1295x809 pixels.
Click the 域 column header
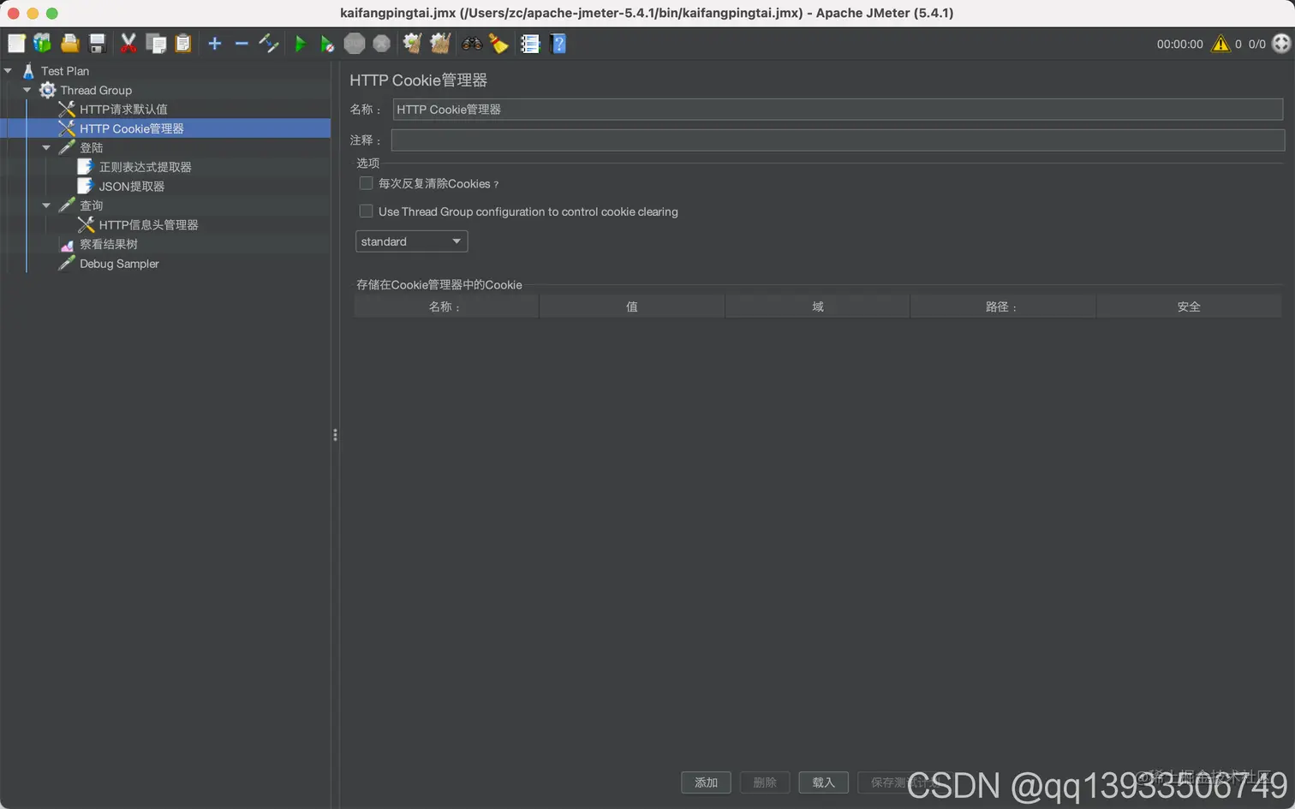coord(818,306)
